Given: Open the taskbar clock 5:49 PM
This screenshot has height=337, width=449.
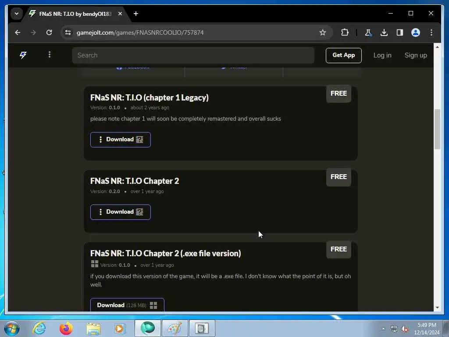Looking at the screenshot, I should pyautogui.click(x=427, y=329).
